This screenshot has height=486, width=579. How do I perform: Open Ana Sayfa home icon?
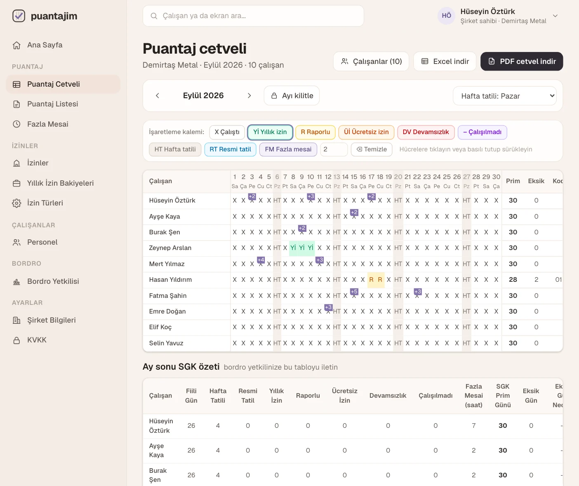coord(16,45)
